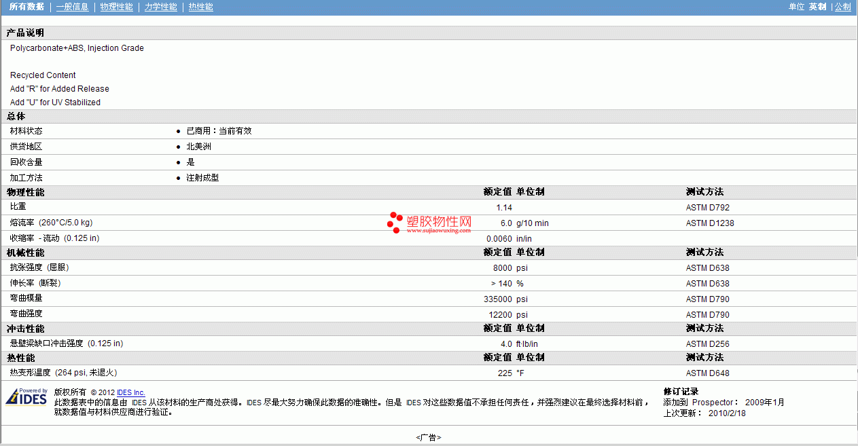Click the 供货地区 row label
The image size is (858, 446).
click(26, 147)
